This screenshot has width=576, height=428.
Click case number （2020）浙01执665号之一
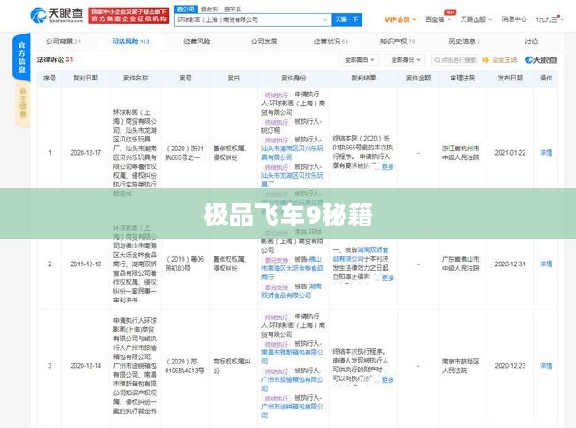pyautogui.click(x=184, y=153)
